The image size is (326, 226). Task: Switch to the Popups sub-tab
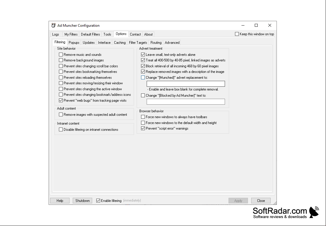point(74,43)
